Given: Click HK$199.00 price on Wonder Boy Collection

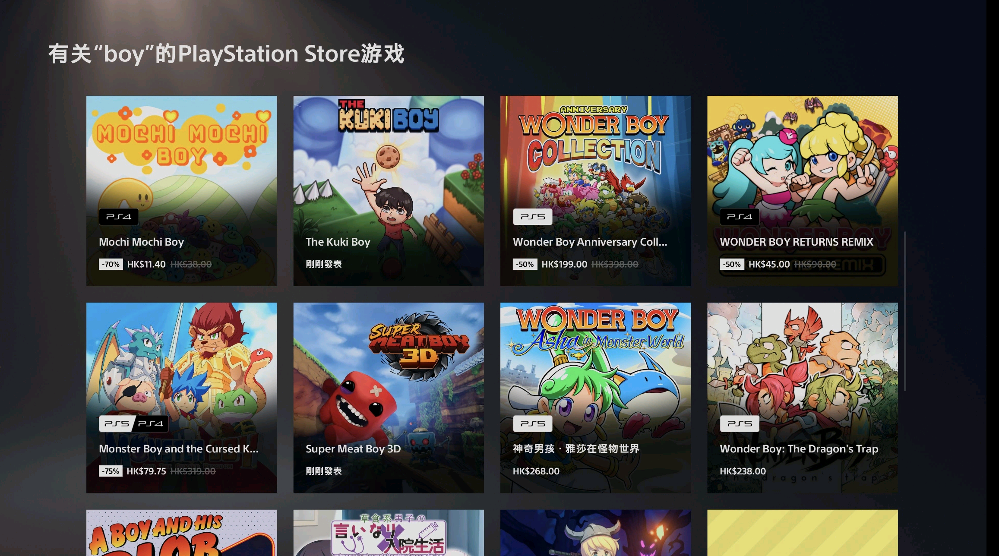Looking at the screenshot, I should (x=564, y=264).
